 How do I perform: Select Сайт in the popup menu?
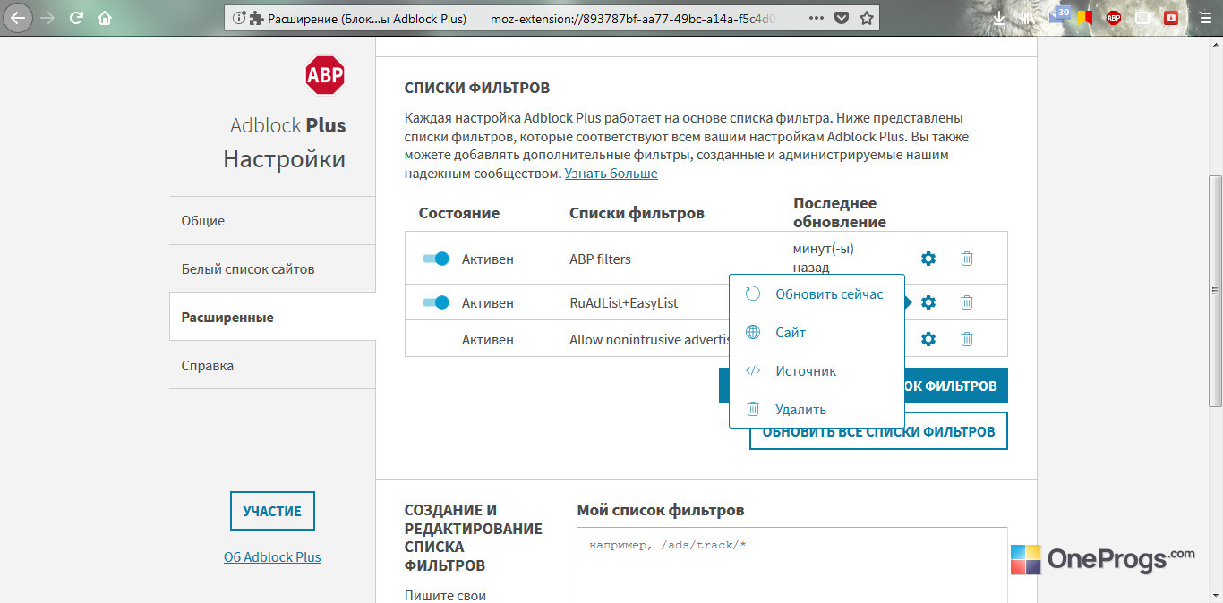click(x=817, y=333)
